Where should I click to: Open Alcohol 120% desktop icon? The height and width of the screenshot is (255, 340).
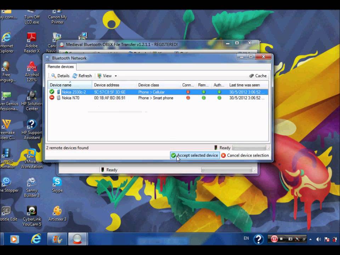pyautogui.click(x=32, y=72)
